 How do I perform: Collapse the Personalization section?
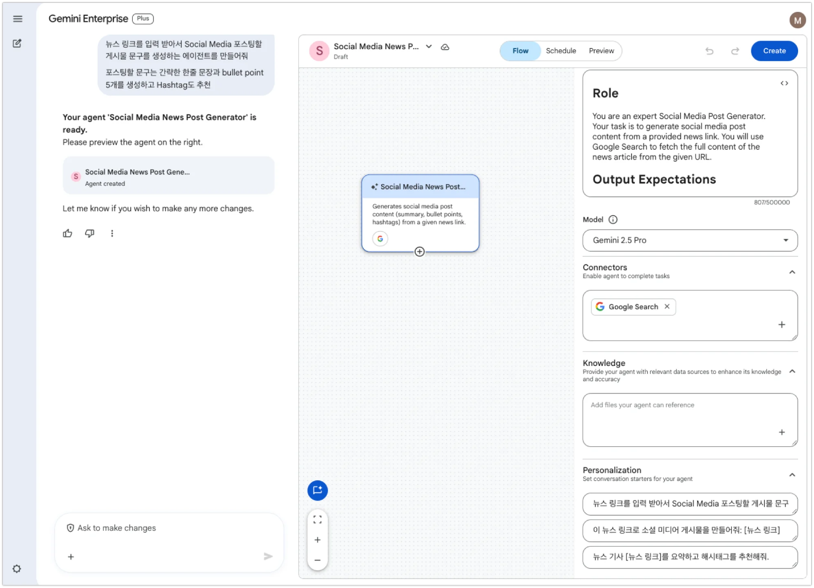(792, 475)
